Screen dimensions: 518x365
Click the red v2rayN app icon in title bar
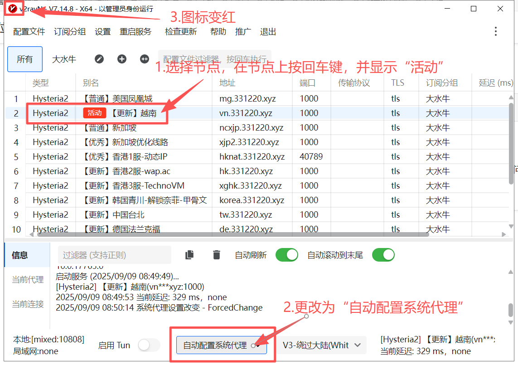click(13, 9)
